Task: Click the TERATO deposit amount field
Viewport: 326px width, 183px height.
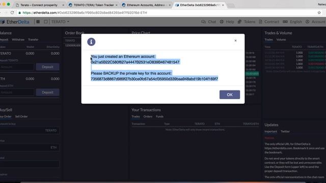Action: coord(17,67)
